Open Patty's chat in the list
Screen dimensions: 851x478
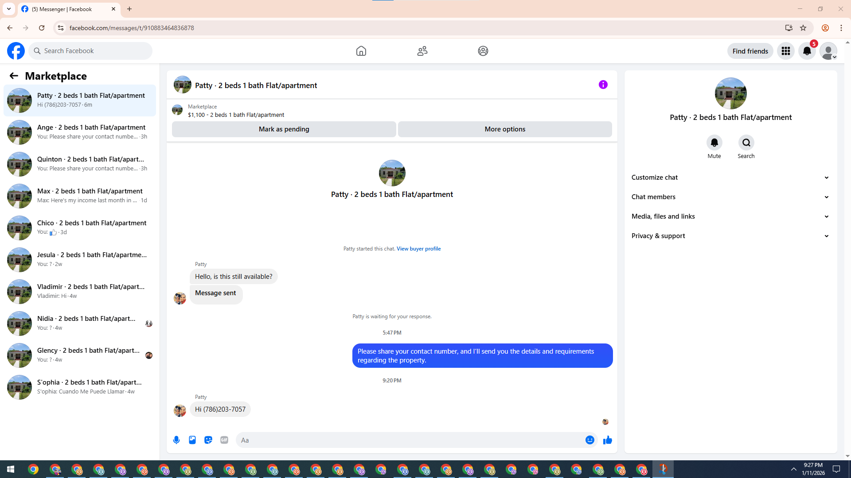pyautogui.click(x=80, y=100)
